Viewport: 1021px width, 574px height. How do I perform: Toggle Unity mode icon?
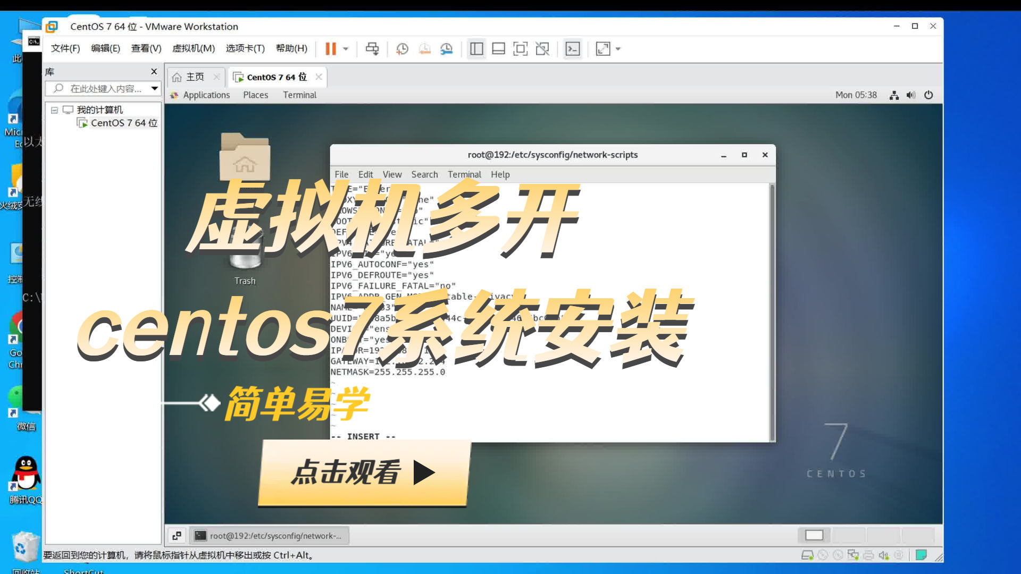(542, 49)
